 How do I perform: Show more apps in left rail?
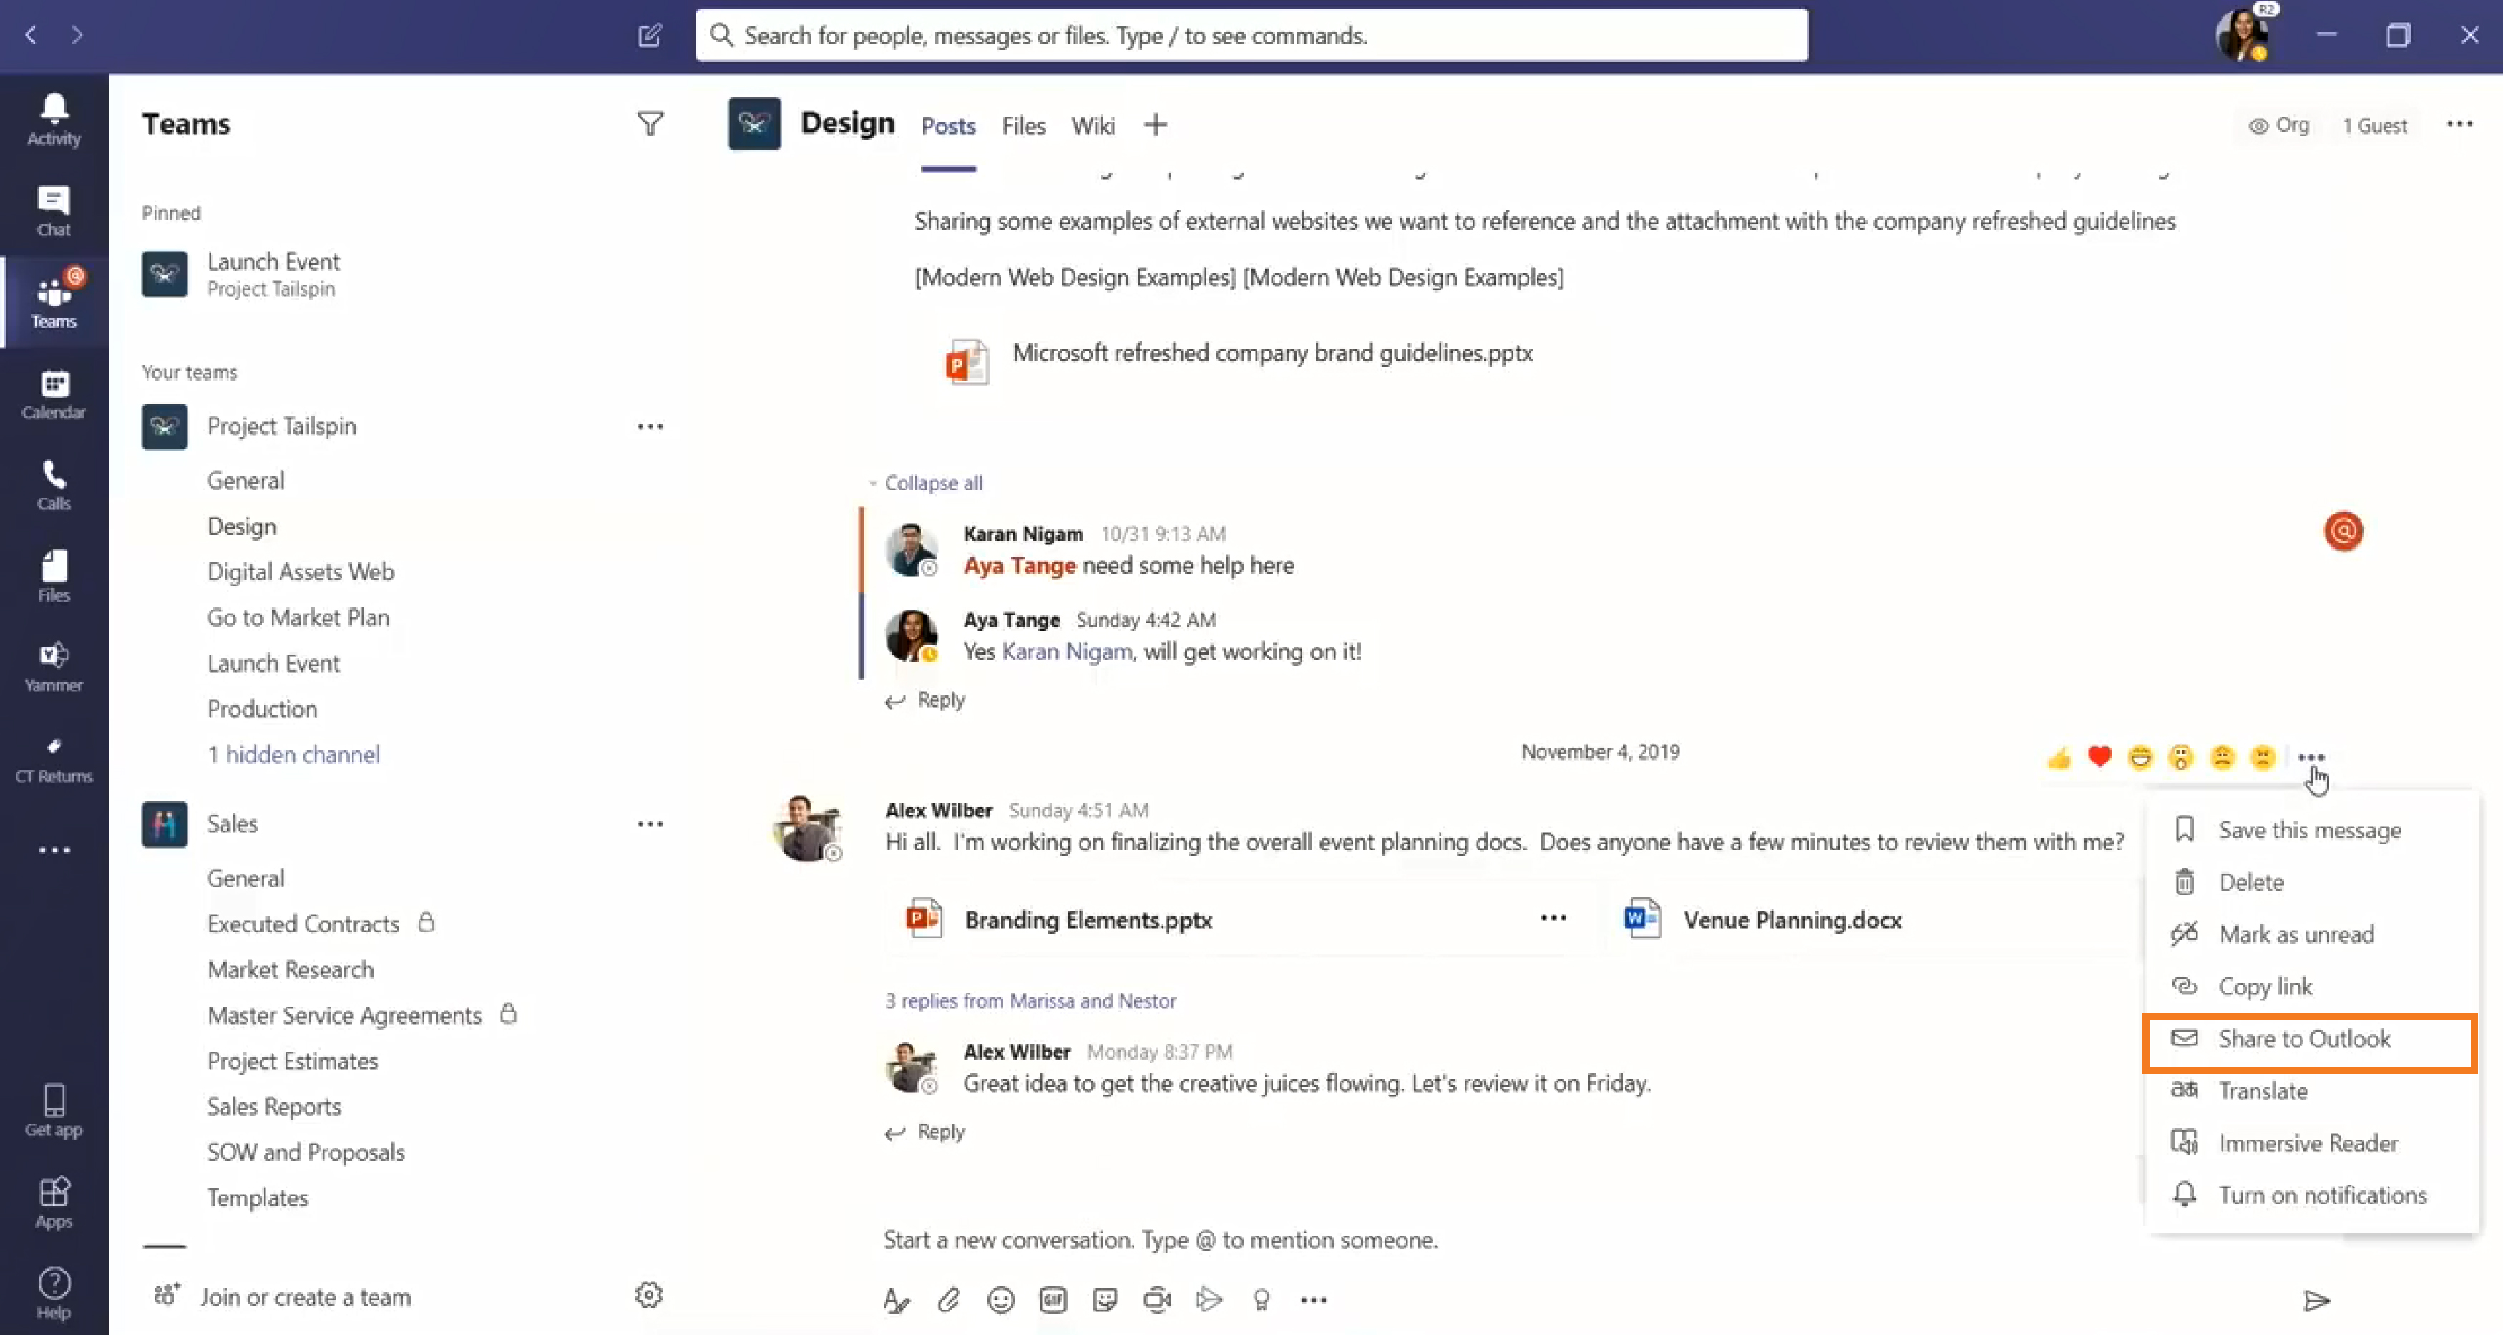tap(54, 850)
